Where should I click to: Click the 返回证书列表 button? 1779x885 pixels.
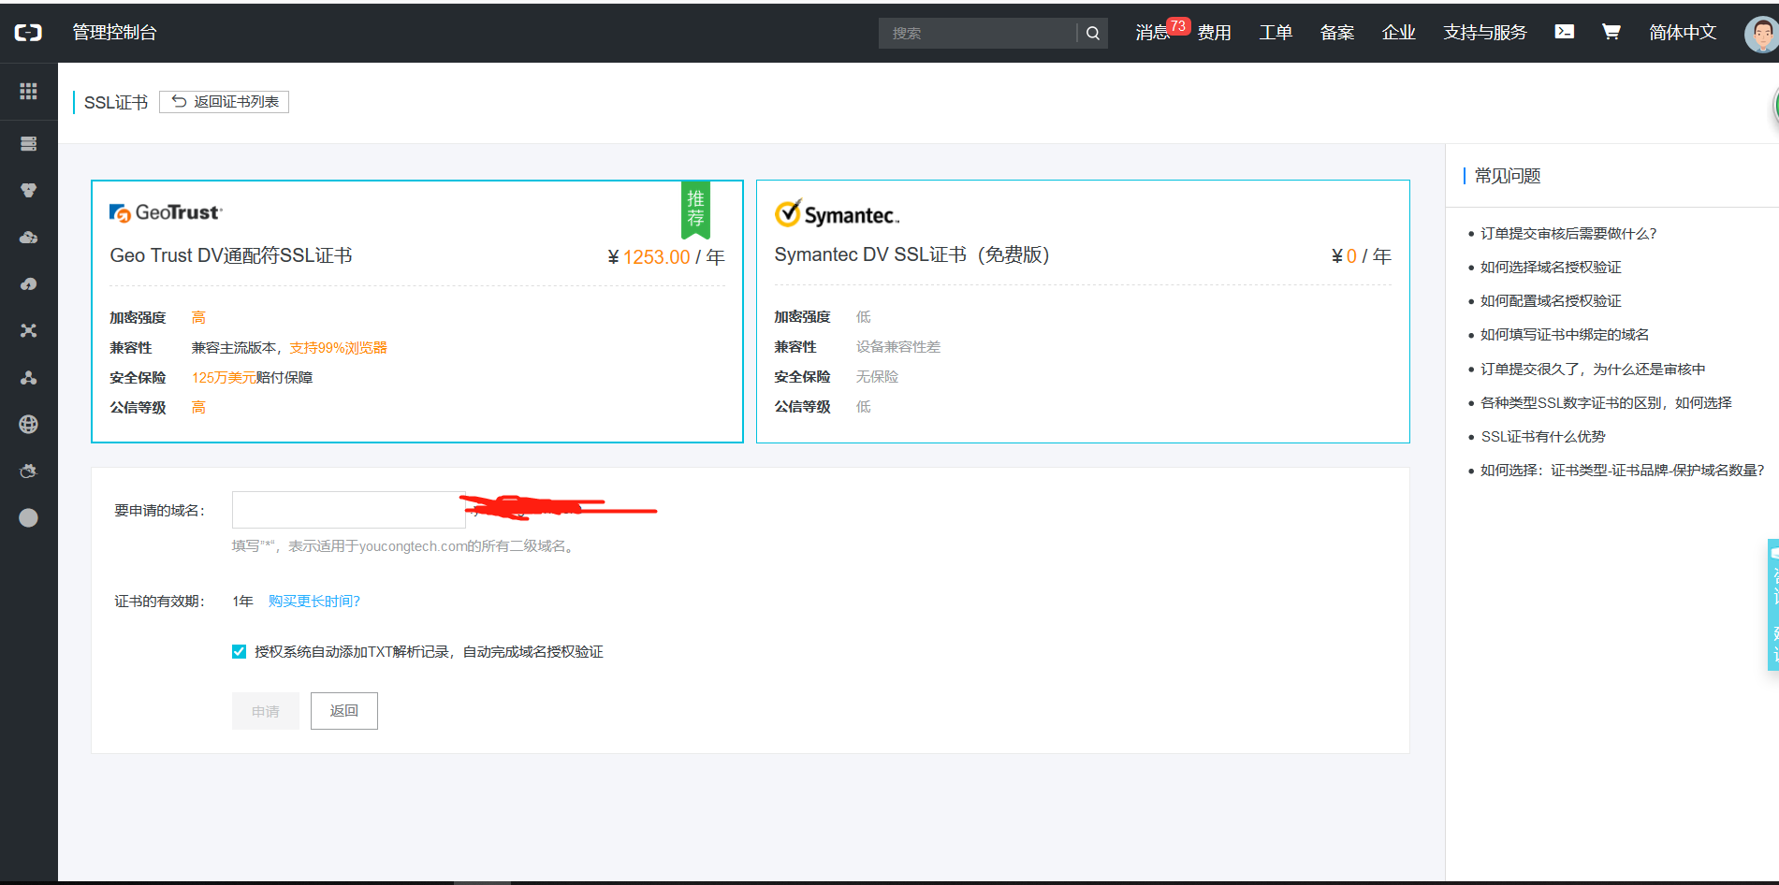tap(224, 101)
